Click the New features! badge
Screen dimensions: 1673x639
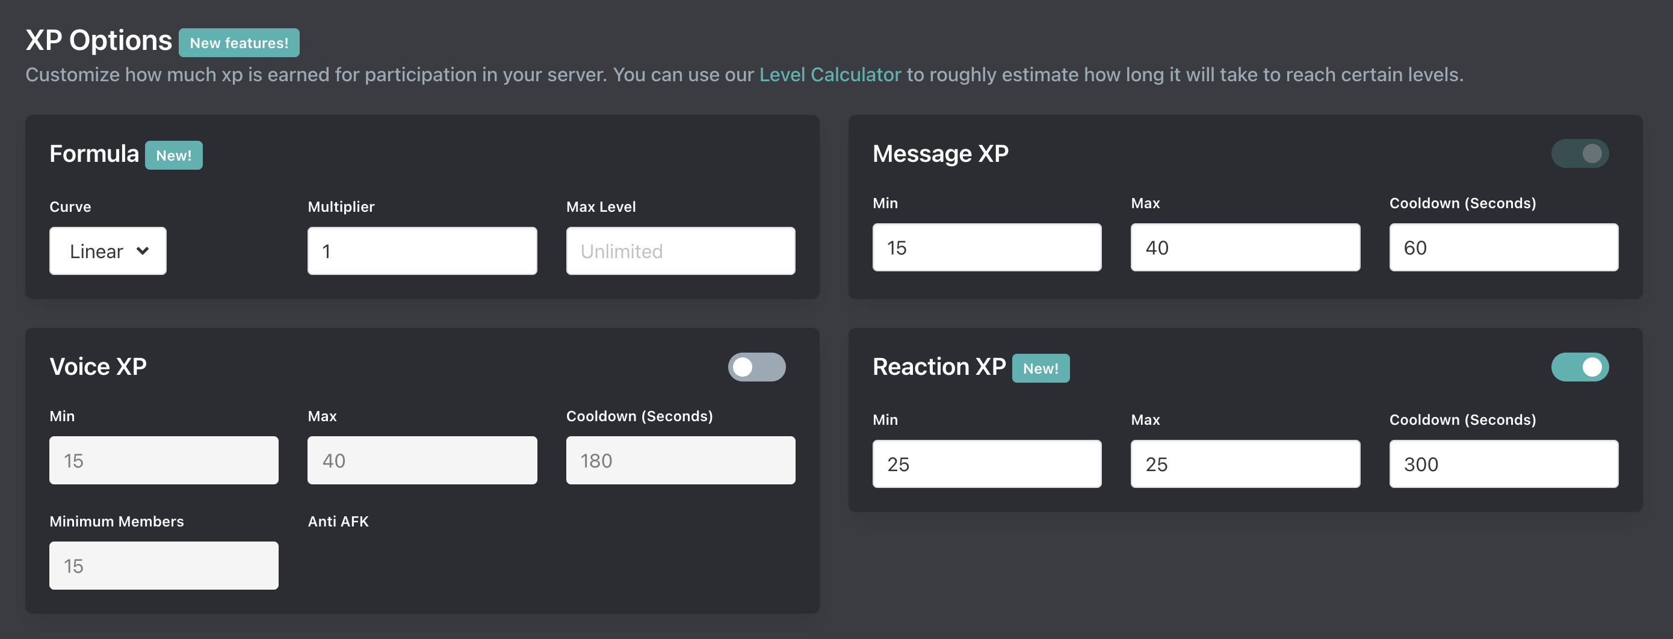tap(238, 43)
